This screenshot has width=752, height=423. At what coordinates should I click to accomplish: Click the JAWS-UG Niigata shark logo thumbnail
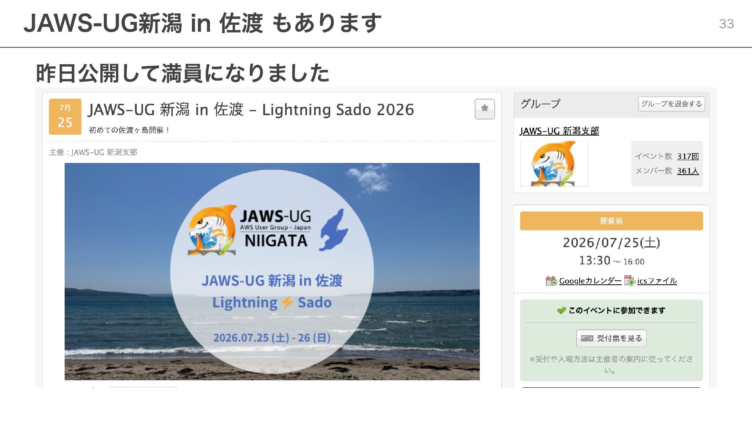[x=554, y=164]
